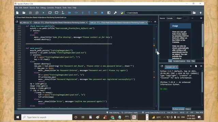Continue execution until next breakpoint

96,13
